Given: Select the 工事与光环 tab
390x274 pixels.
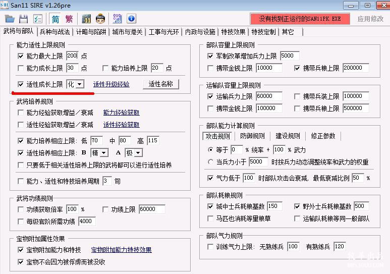Looking at the screenshot, I should point(163,32).
